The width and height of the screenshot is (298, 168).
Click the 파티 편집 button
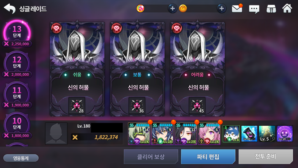tap(208, 157)
